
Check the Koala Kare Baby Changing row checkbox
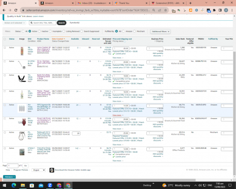coord(5,75)
